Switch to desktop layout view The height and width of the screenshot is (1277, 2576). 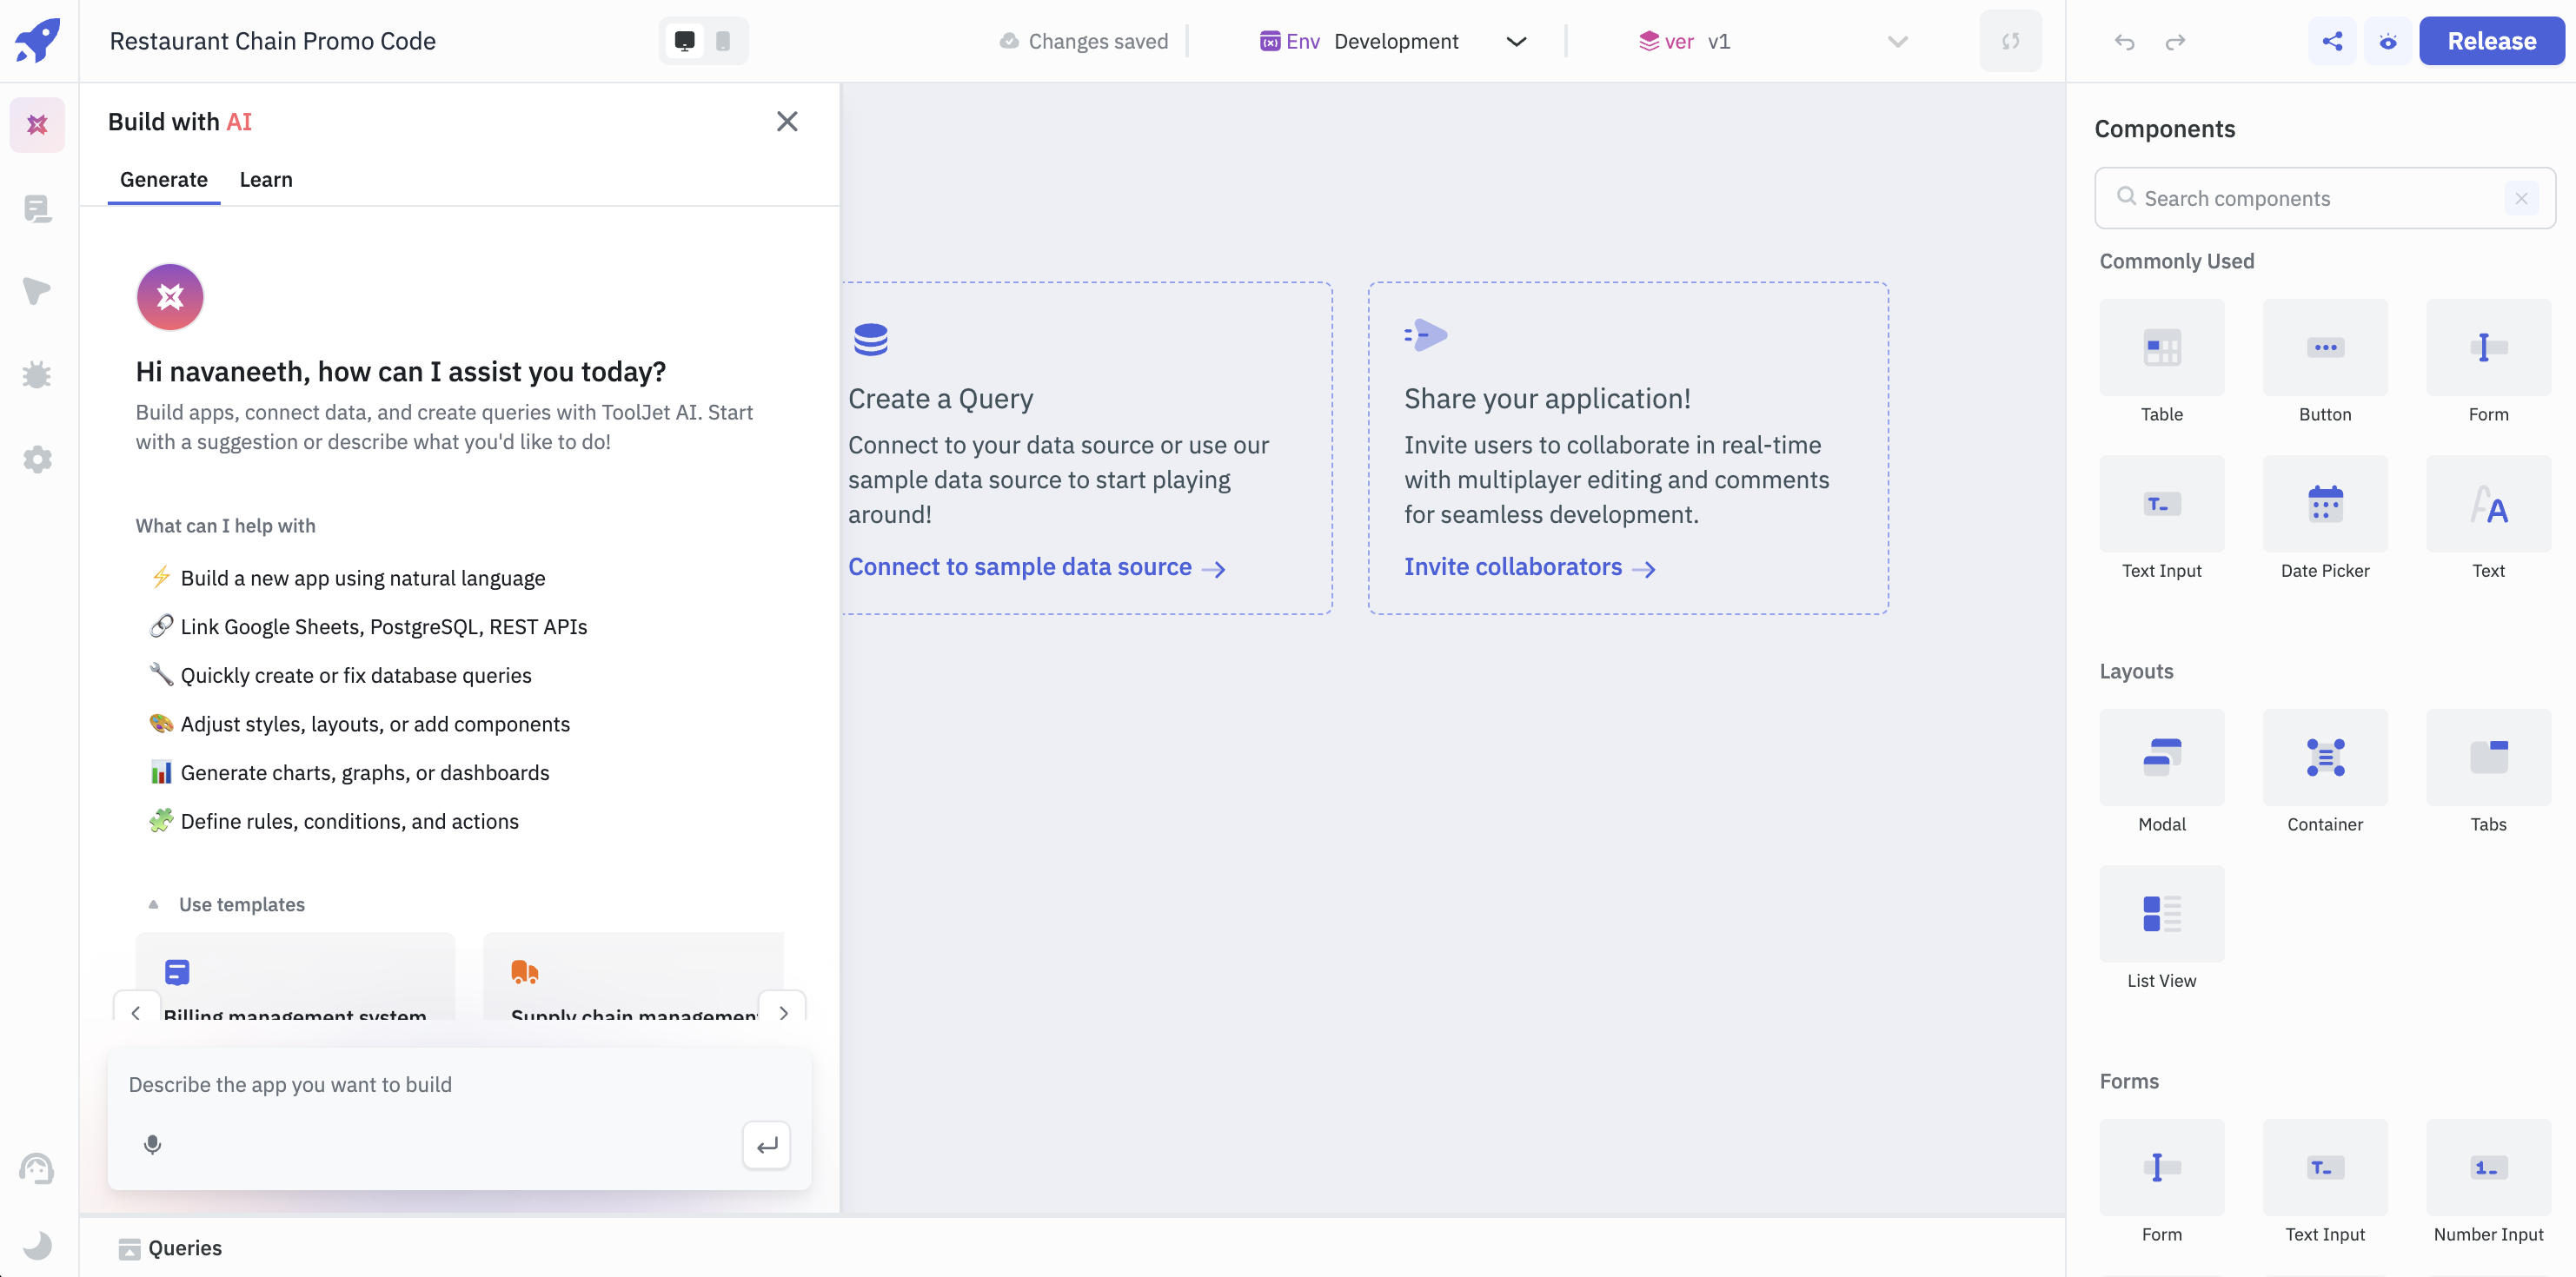click(684, 41)
